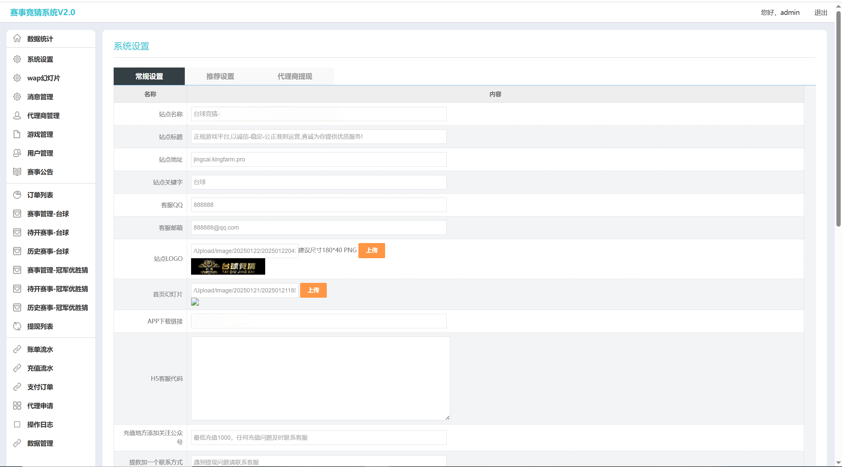The width and height of the screenshot is (842, 467).
Task: Click the grid icon beside 代理申请
Action: 17,406
